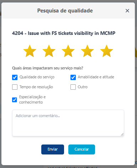
Task: Uncheck the Amabilidade e atitude checkbox
Action: (x=73, y=77)
